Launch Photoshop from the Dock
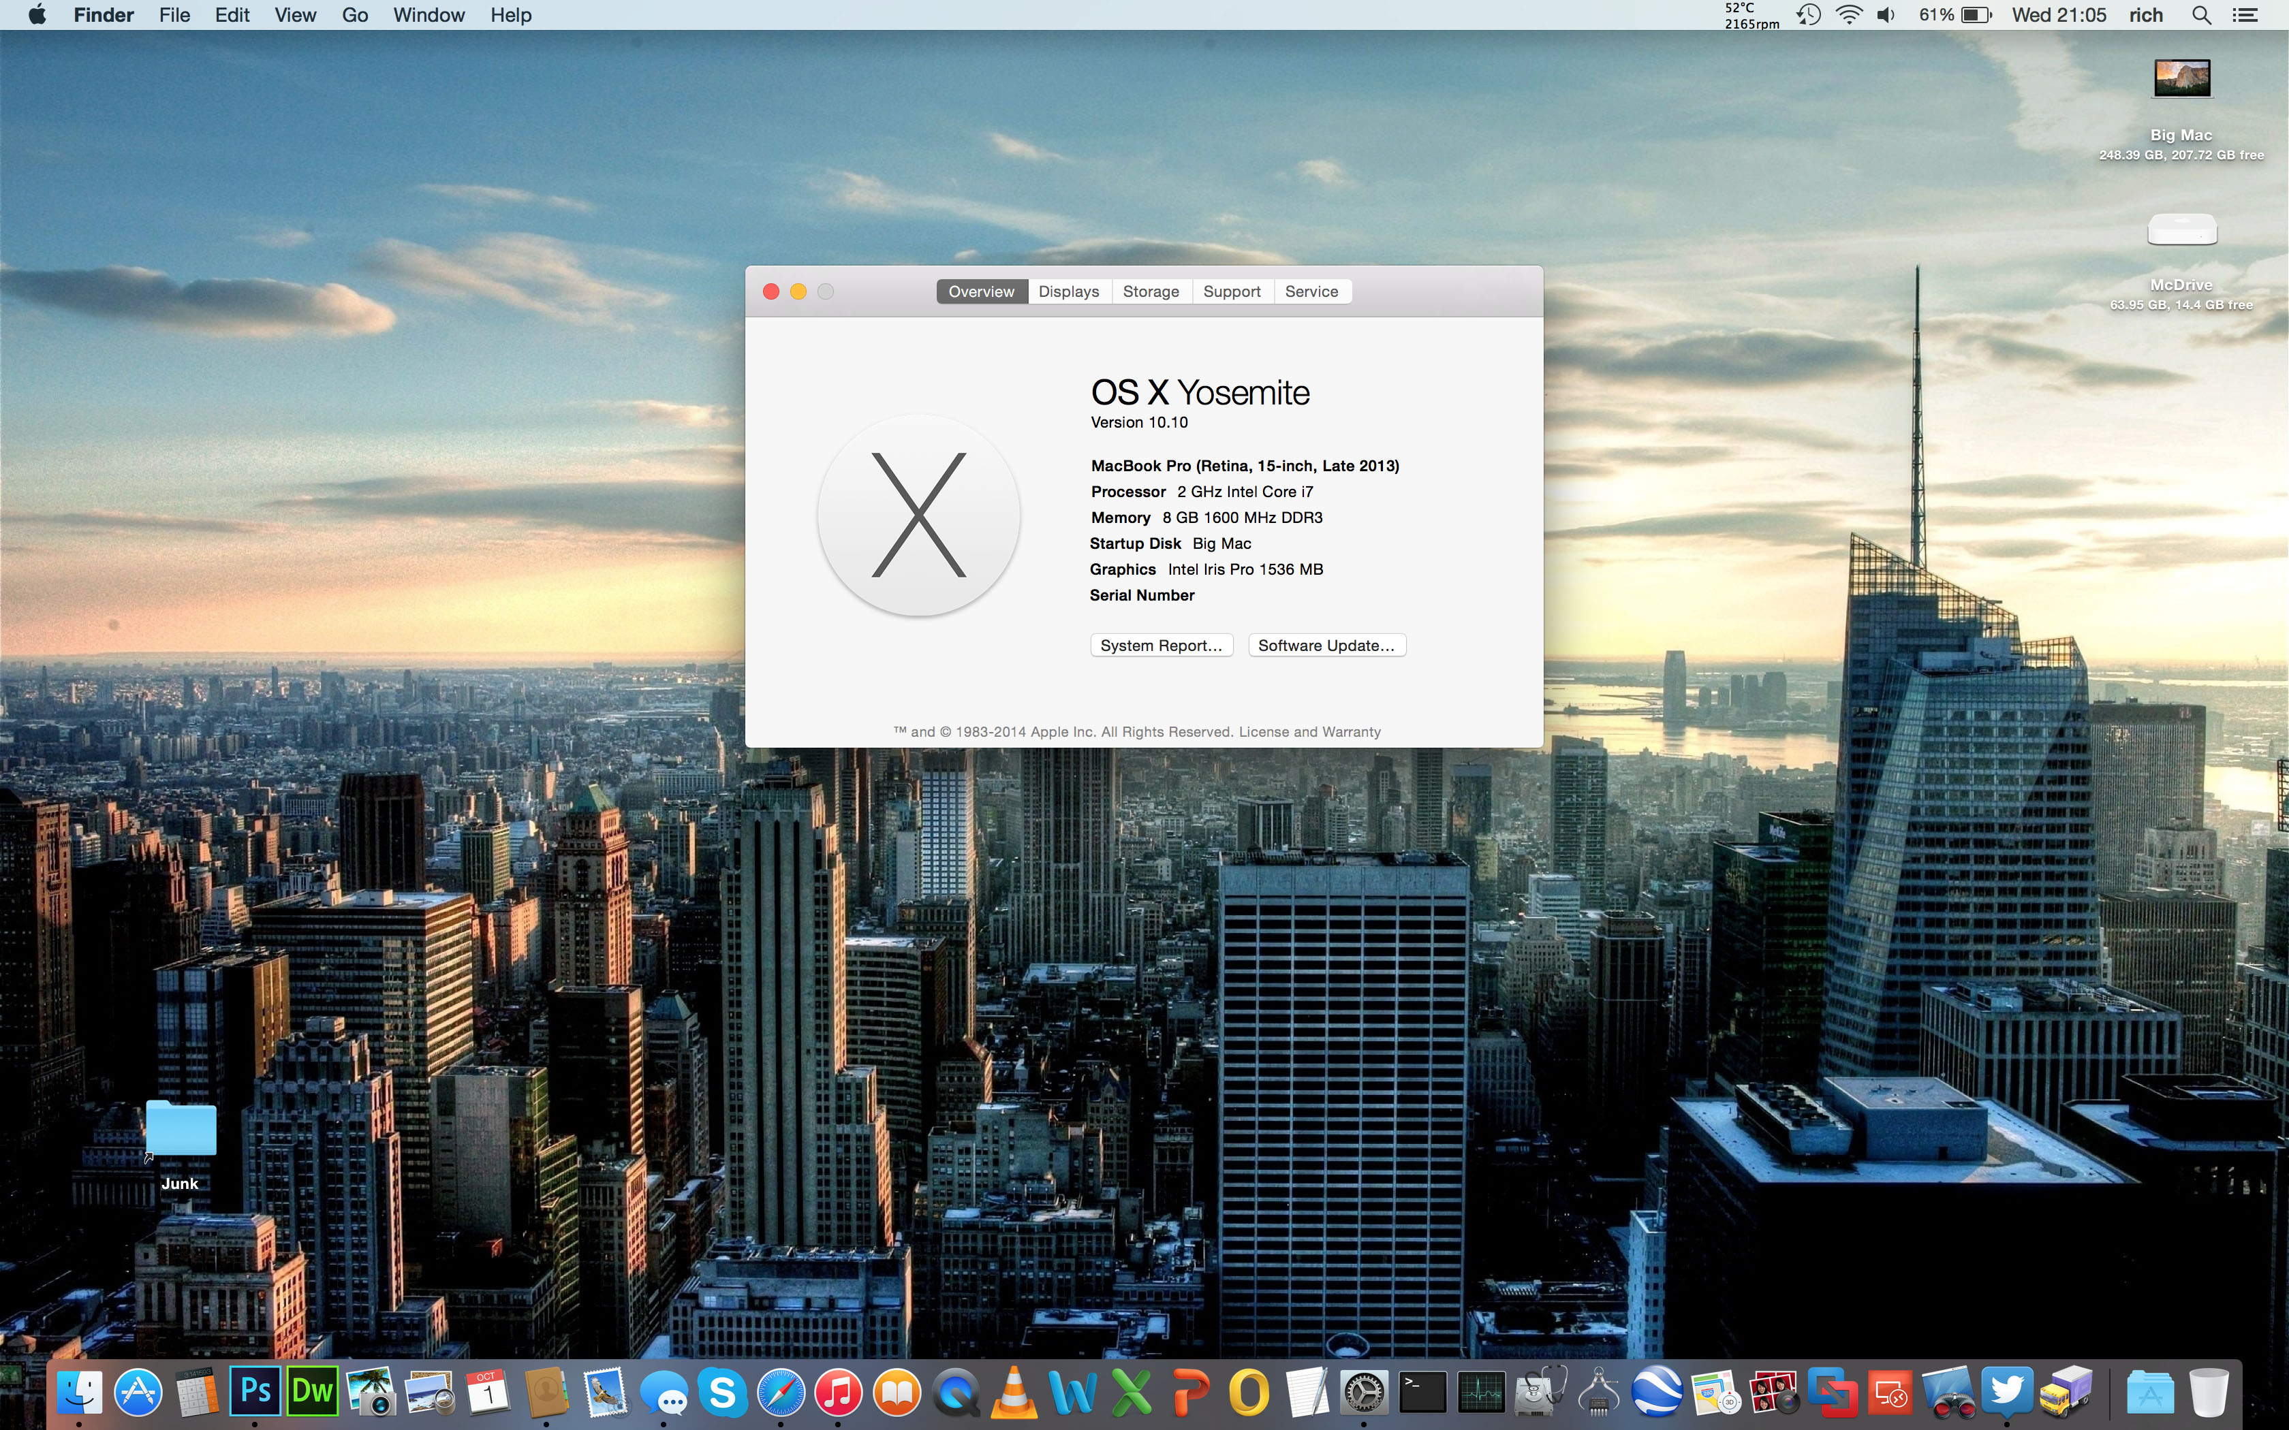Viewport: 2289px width, 1430px height. 255,1392
